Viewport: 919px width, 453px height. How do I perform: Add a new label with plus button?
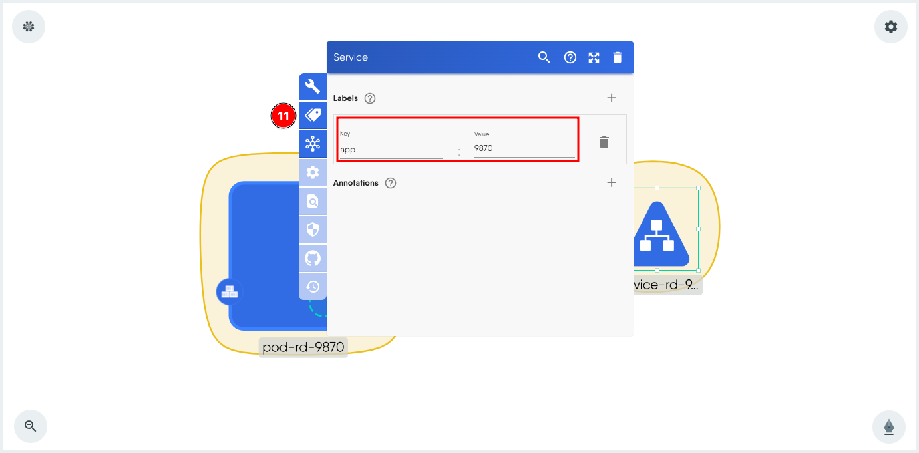point(612,98)
